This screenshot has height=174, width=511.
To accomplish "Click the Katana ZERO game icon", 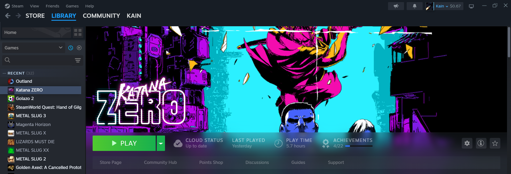I will click(x=11, y=90).
